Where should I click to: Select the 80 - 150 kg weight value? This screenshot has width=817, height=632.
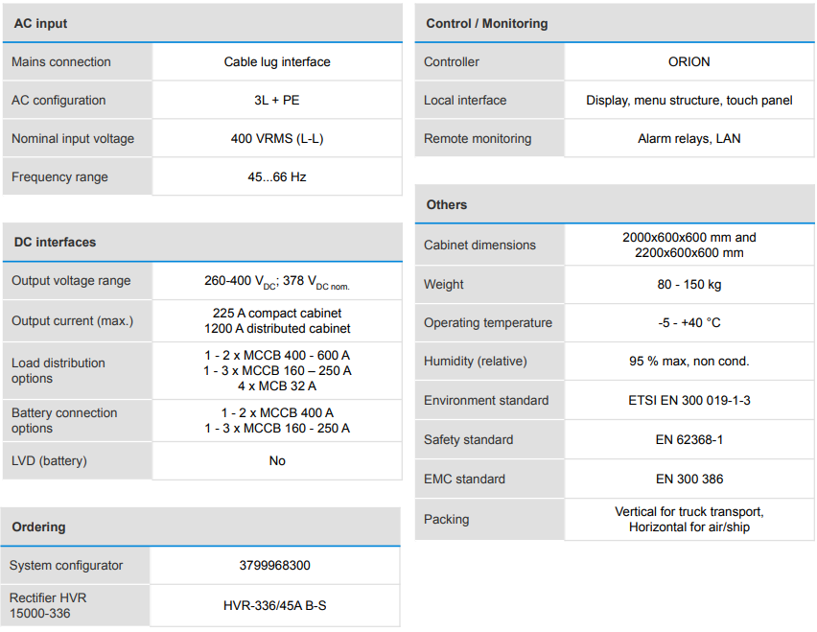689,284
